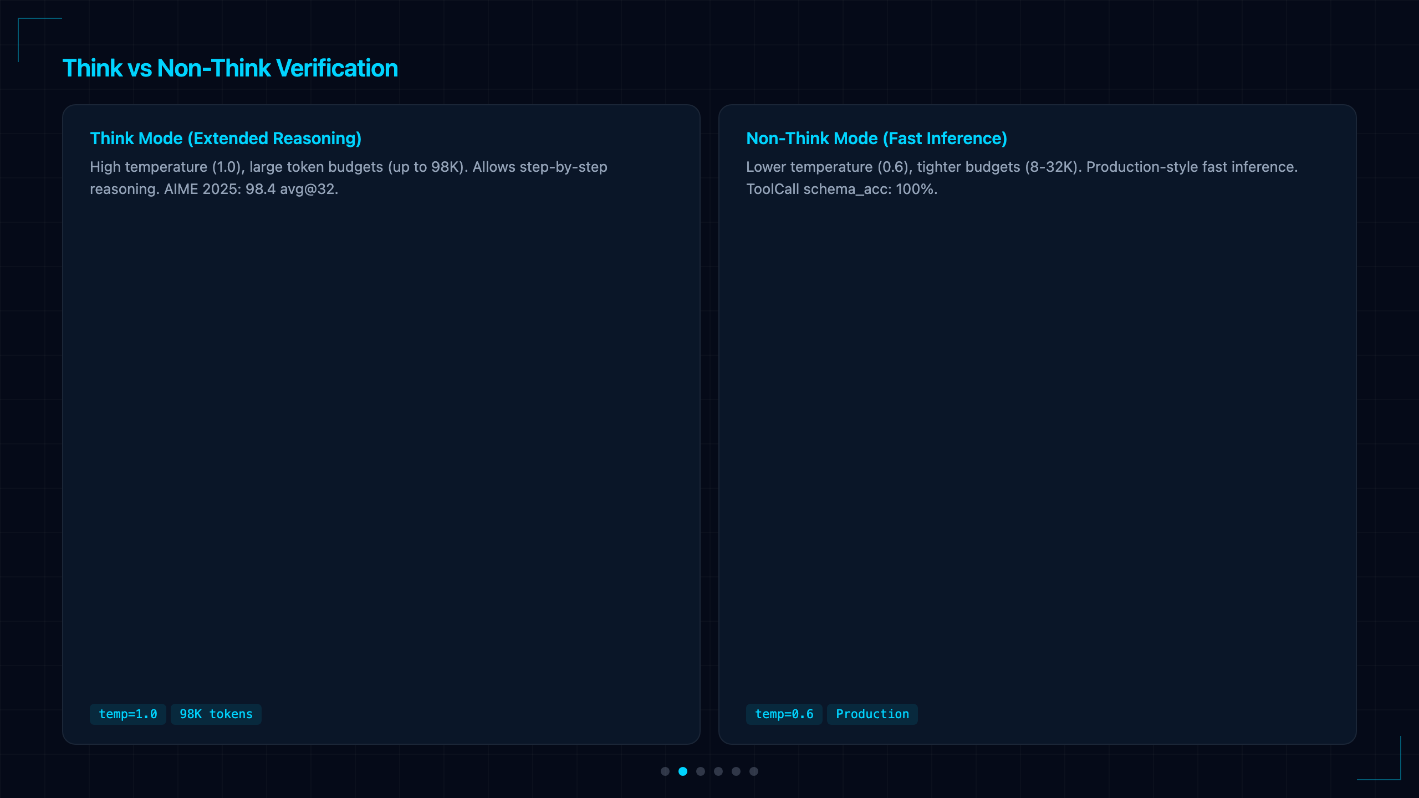Jump to the fourth slide pagination dot
The image size is (1419, 798).
[x=718, y=771]
